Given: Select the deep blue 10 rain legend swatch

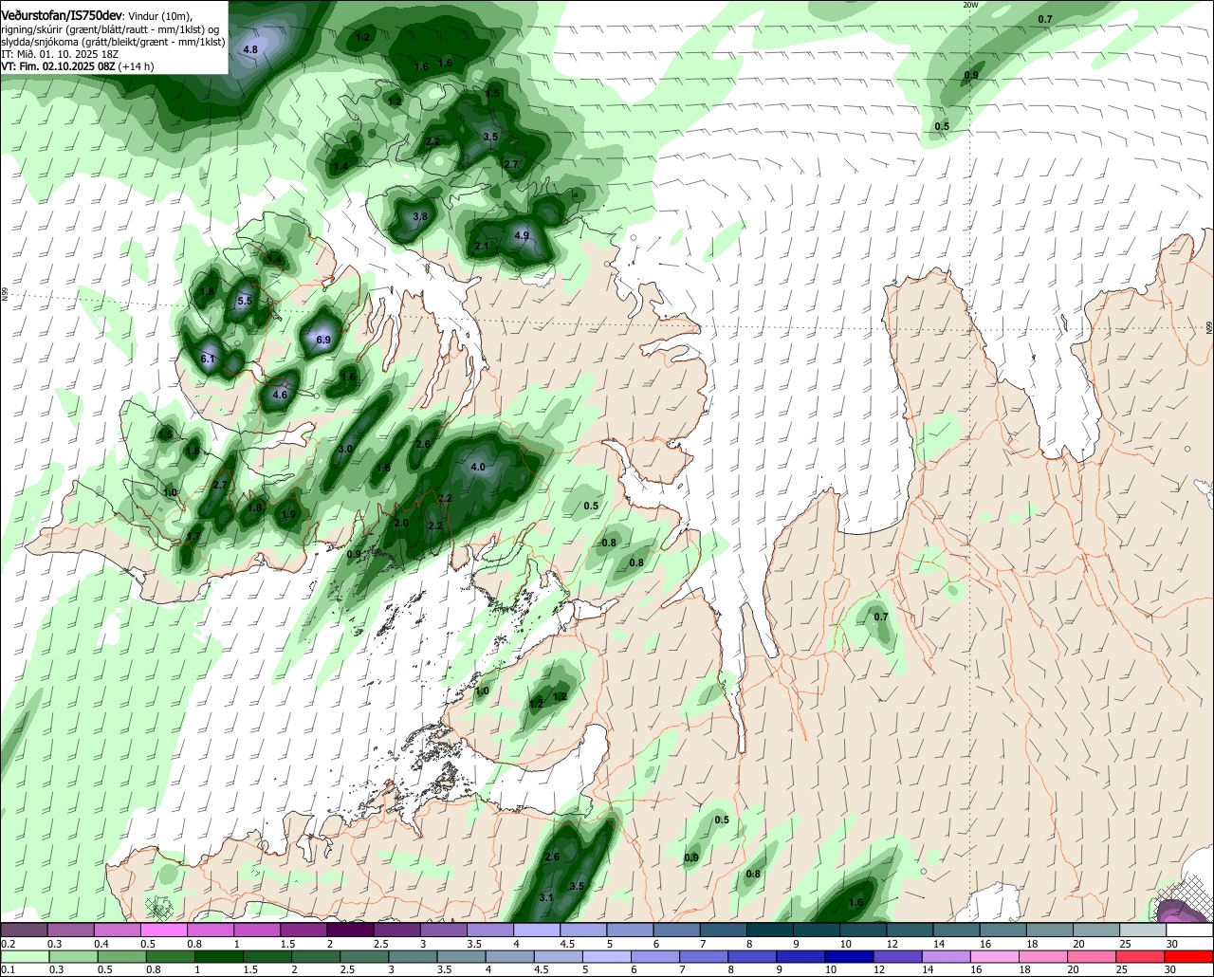Looking at the screenshot, I should [850, 957].
